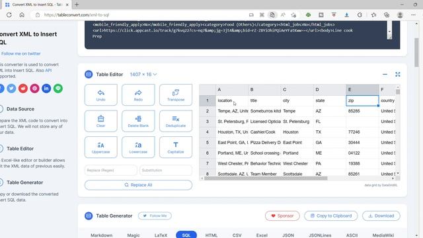Transpose the table
The image size is (423, 238).
pyautogui.click(x=176, y=95)
